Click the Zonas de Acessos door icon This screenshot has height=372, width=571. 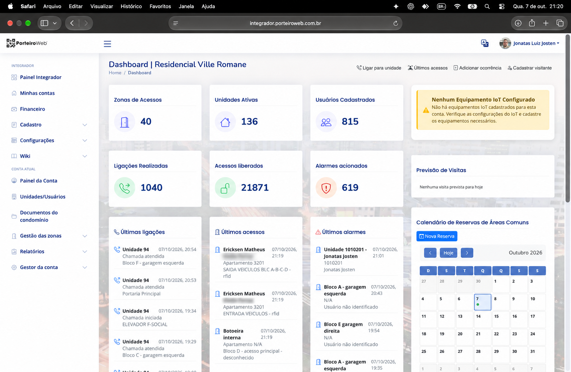[124, 122]
